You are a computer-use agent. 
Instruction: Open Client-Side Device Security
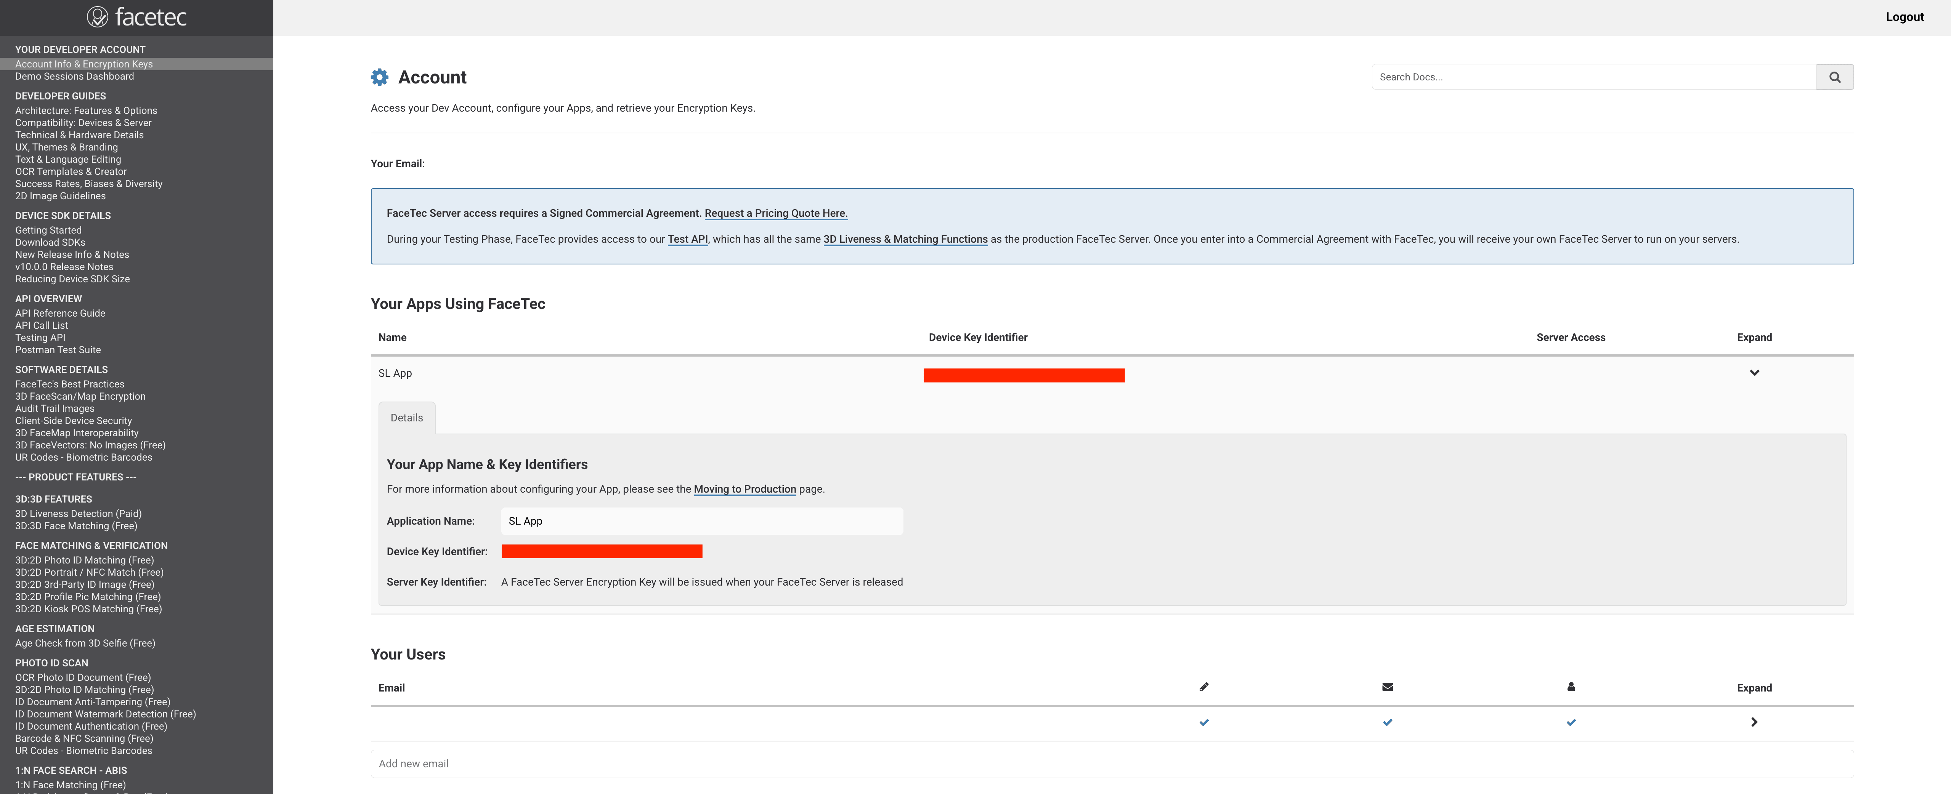(x=74, y=421)
